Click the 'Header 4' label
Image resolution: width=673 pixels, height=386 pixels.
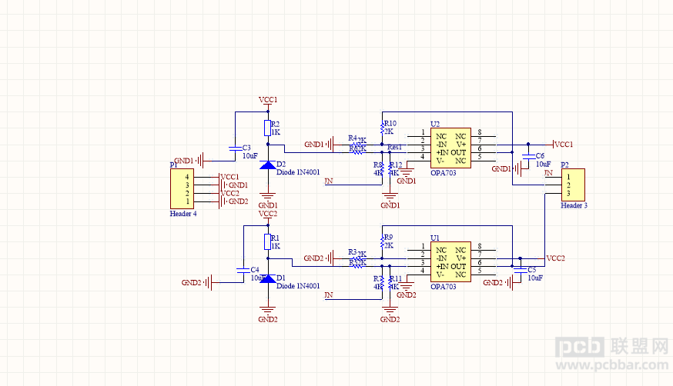coord(183,214)
